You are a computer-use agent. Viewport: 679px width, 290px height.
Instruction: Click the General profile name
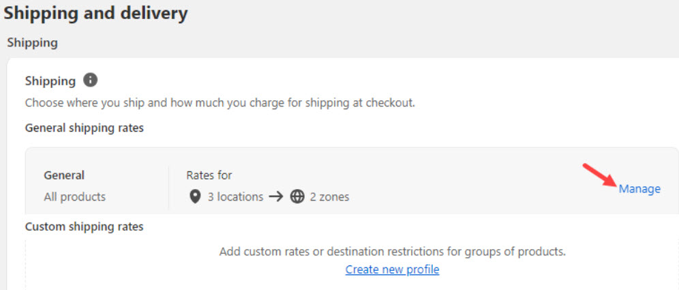click(x=64, y=175)
